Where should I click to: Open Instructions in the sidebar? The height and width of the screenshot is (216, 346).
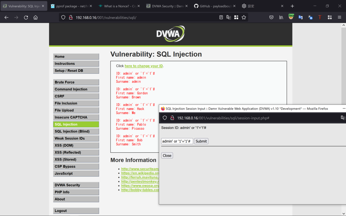pyautogui.click(x=76, y=64)
